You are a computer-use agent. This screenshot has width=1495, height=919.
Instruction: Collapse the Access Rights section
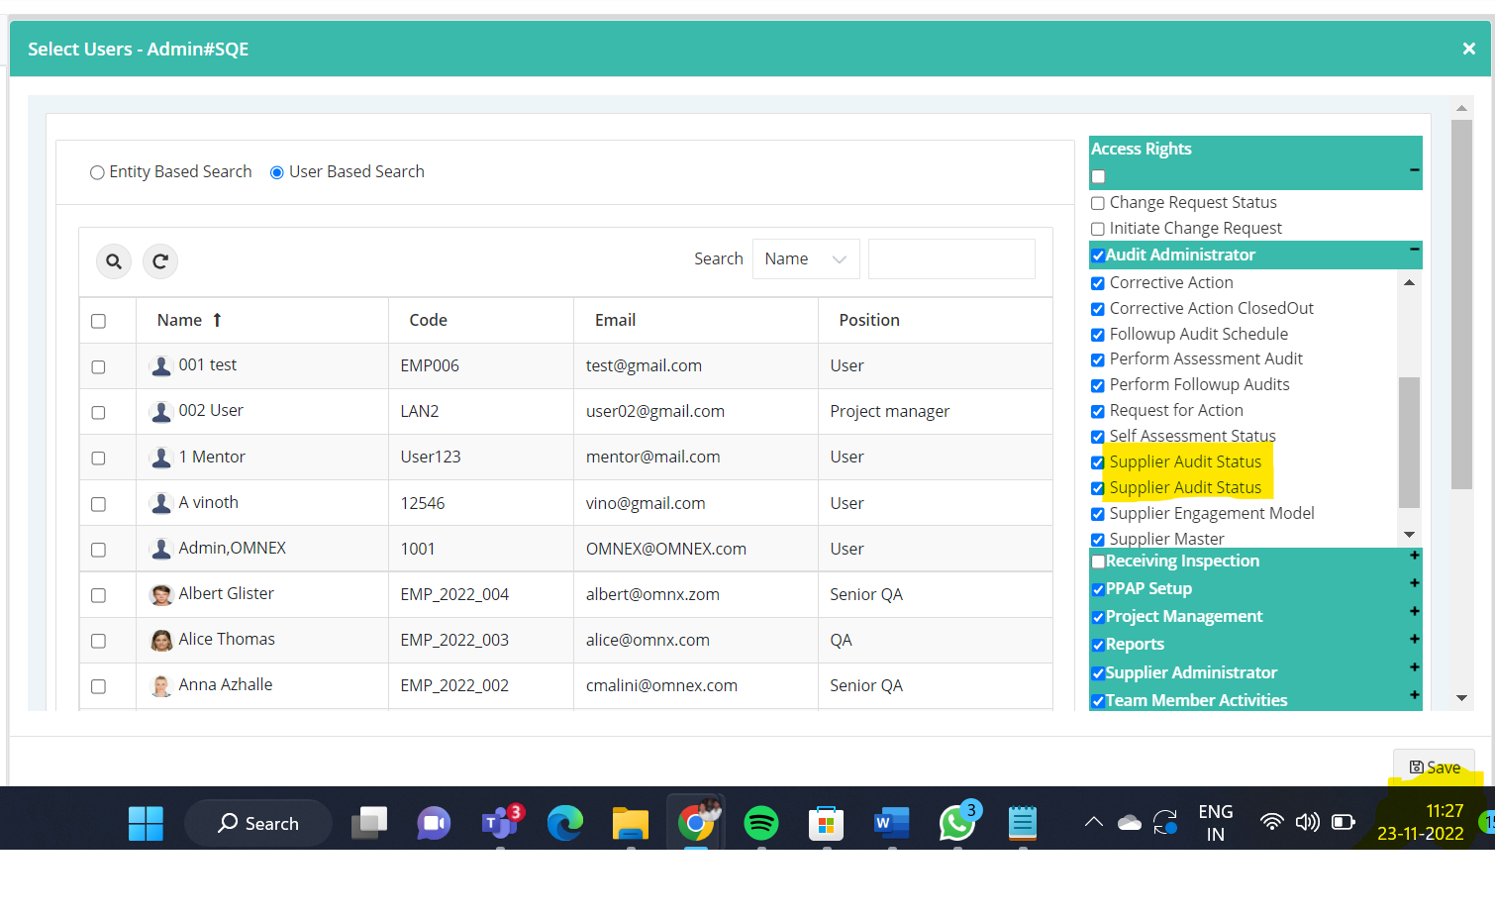click(1415, 169)
